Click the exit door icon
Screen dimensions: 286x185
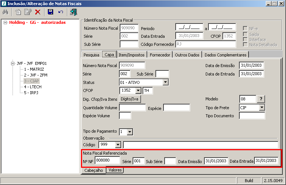[x=73, y=12]
